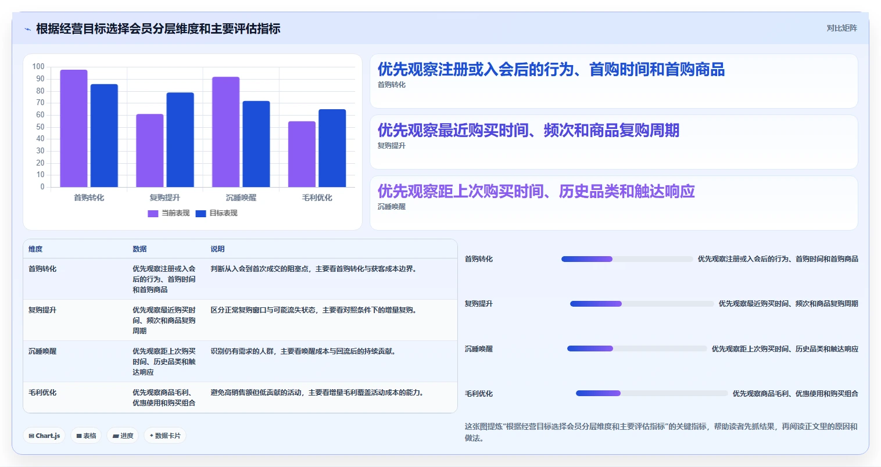Click the 数据卡片 tag chip

point(165,436)
